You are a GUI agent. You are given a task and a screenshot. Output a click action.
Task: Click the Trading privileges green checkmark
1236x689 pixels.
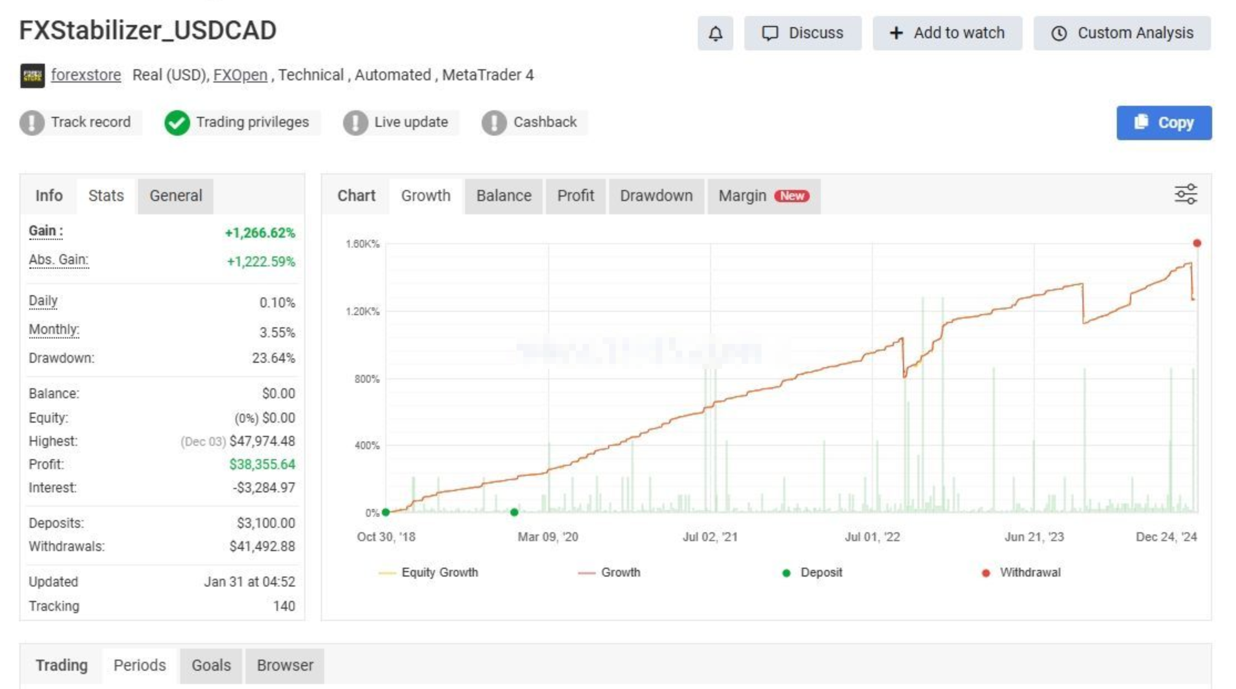[177, 122]
